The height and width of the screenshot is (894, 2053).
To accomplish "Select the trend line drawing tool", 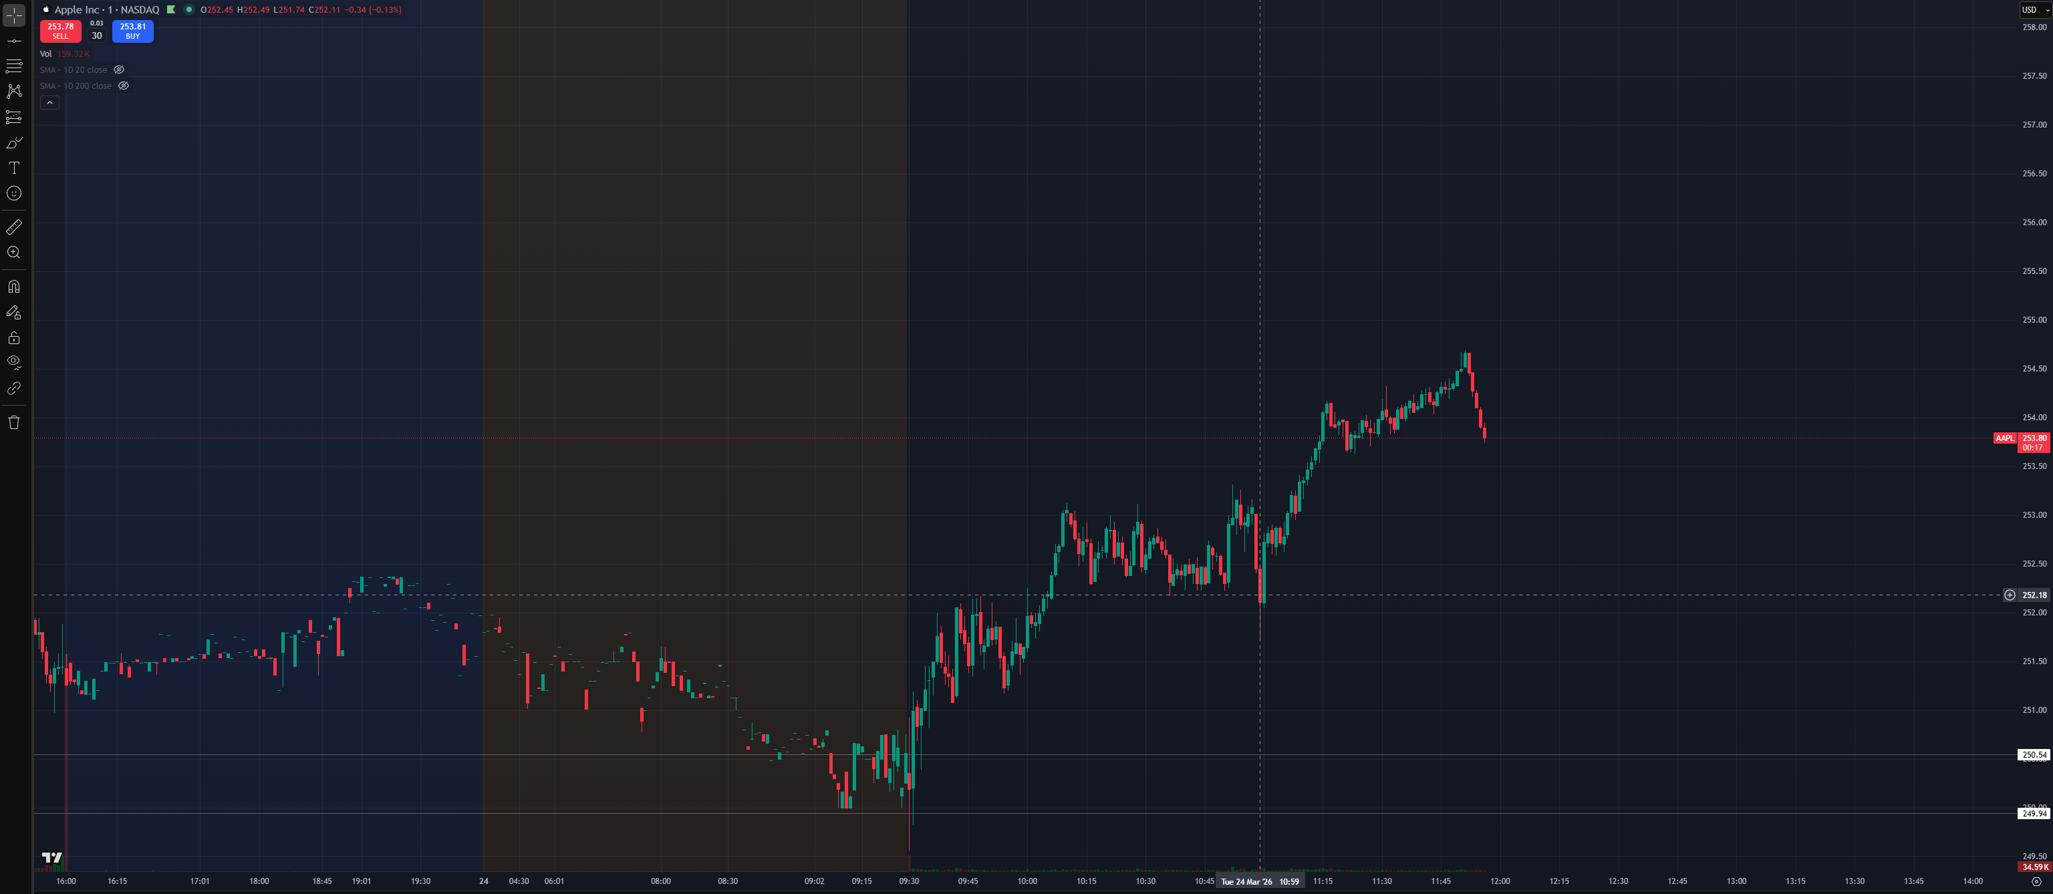I will tap(14, 41).
